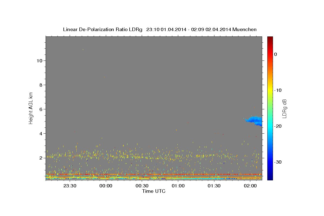Select the 01:30 time axis label

pyautogui.click(x=214, y=186)
